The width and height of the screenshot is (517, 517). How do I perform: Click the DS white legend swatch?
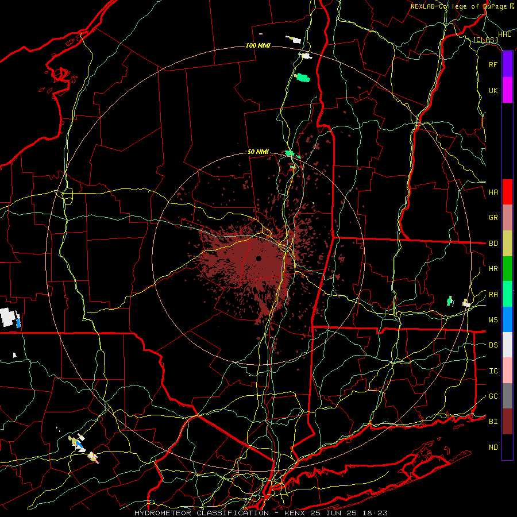click(507, 345)
